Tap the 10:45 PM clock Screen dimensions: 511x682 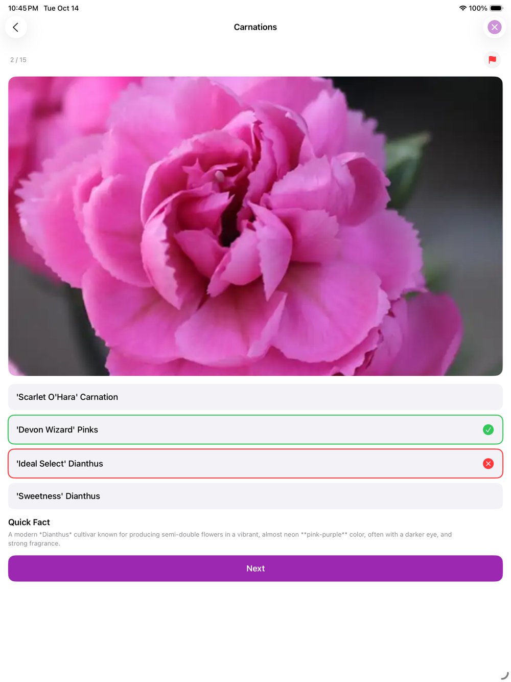[23, 8]
